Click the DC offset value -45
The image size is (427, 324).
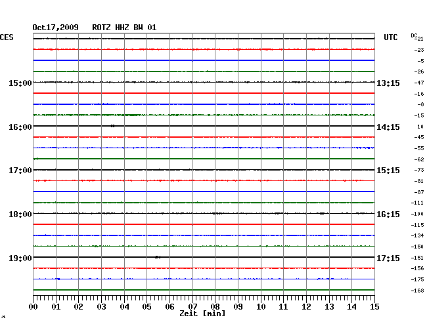point(419,137)
